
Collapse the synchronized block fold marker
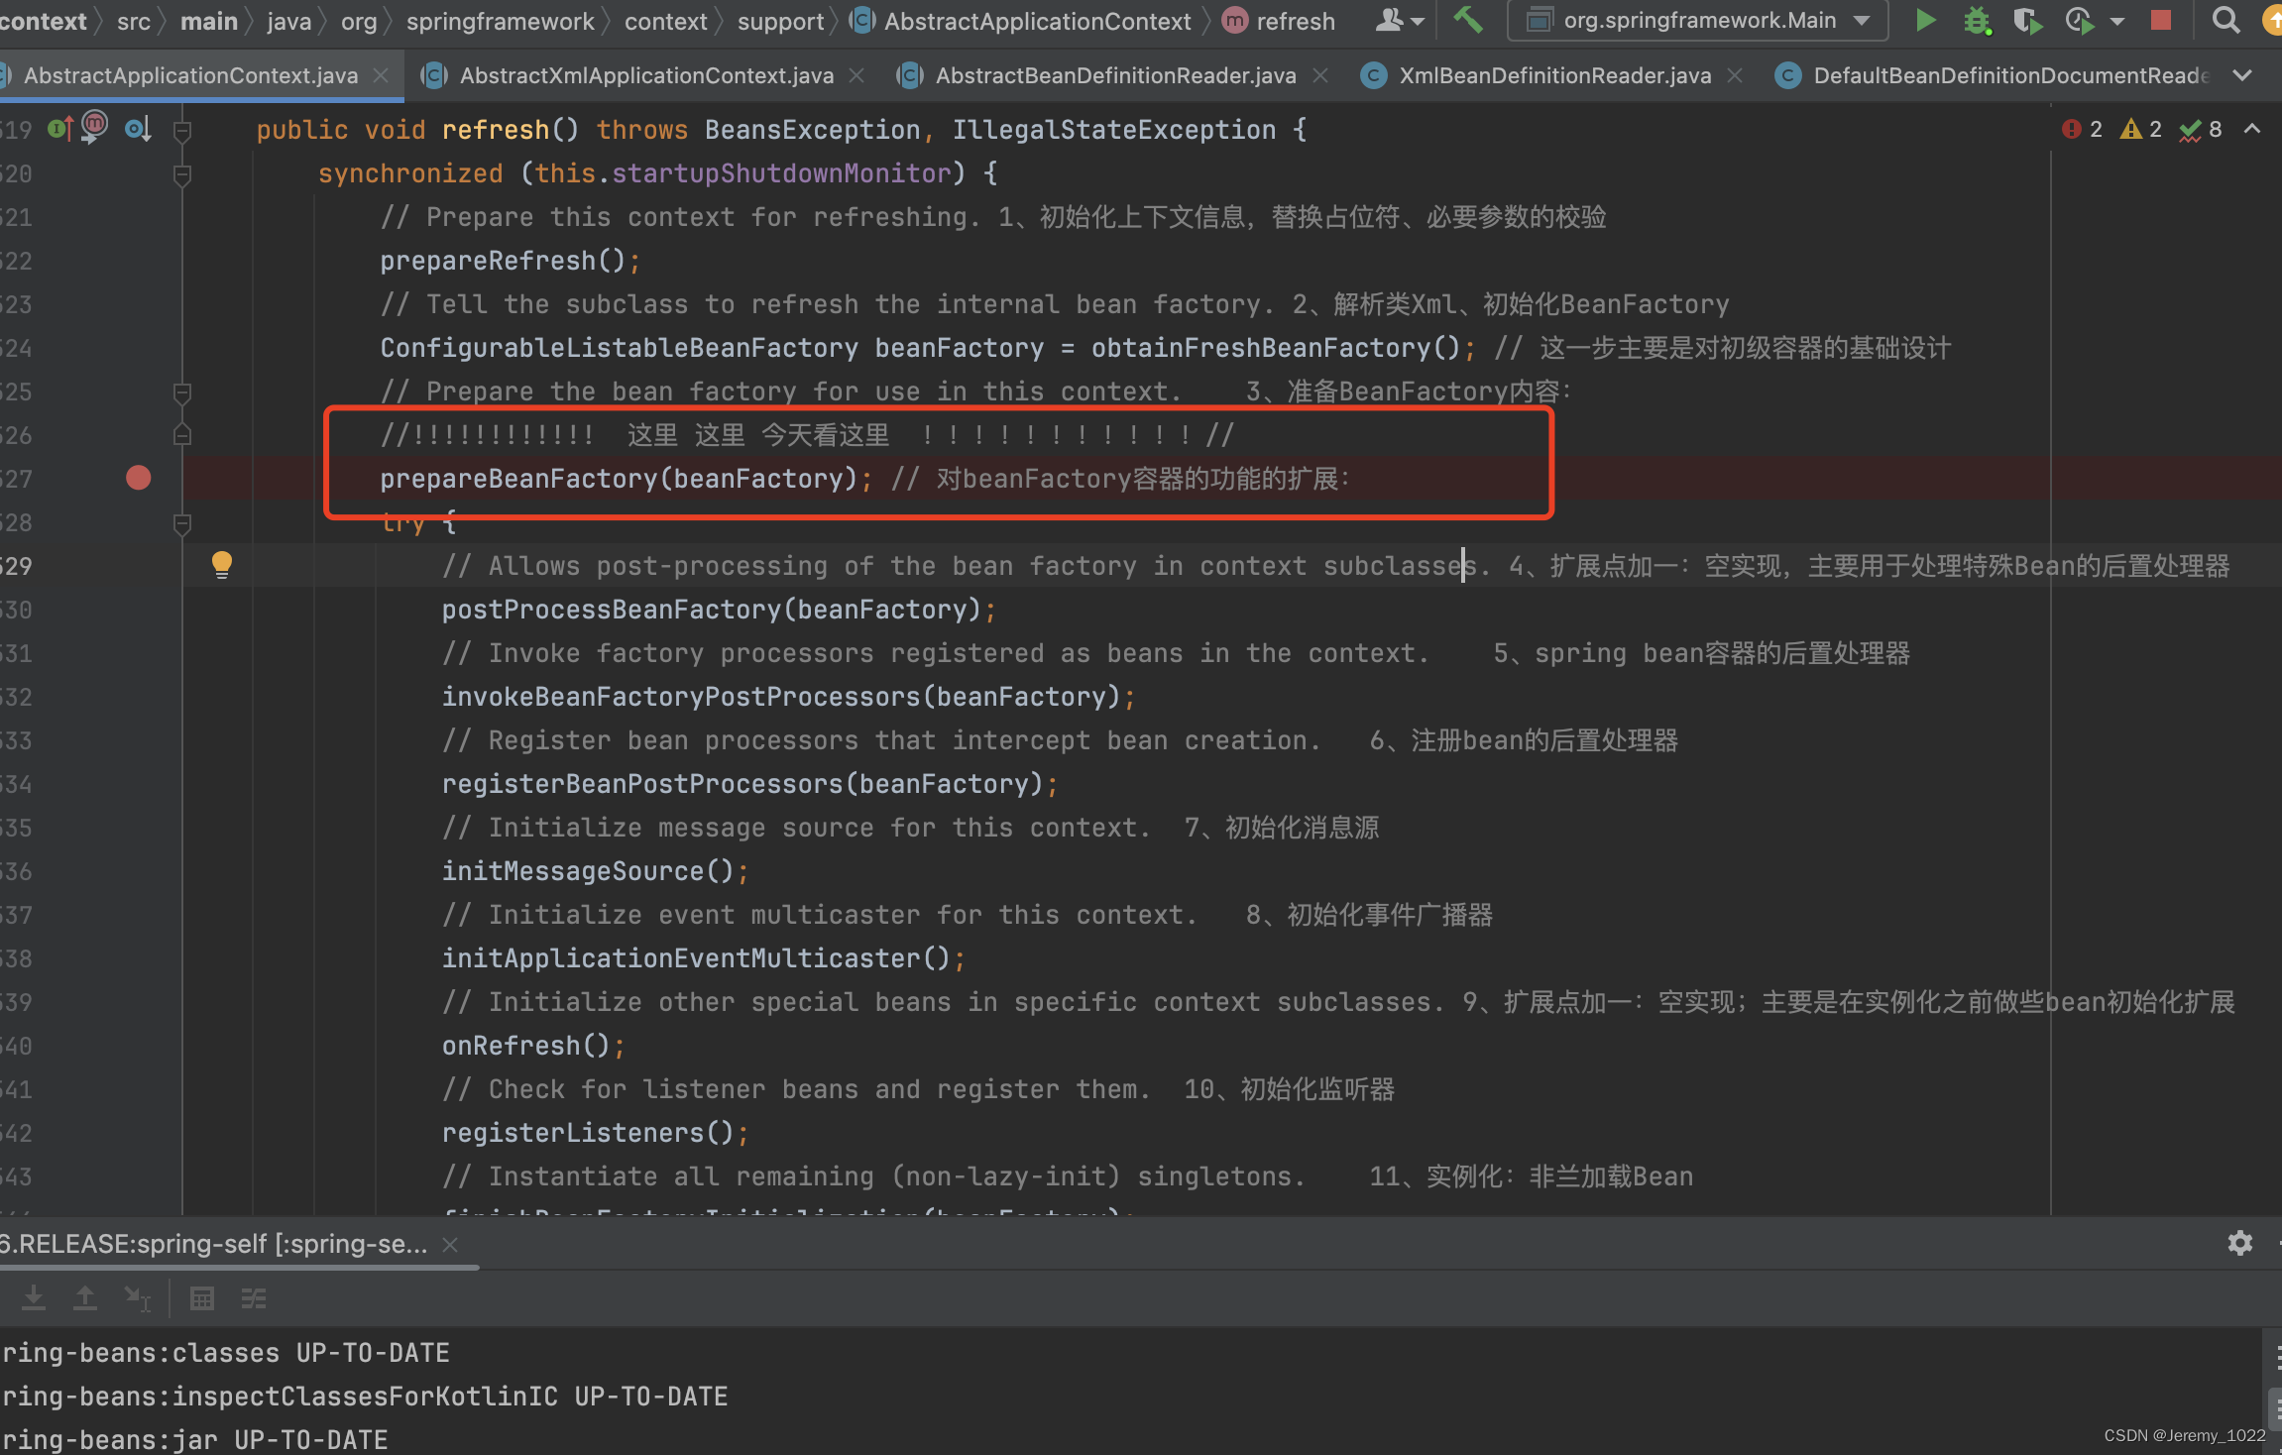click(x=182, y=174)
